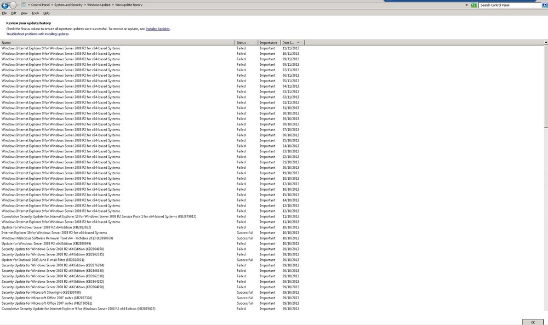The image size is (548, 325).
Task: Click the Successful status of the Silverlight update
Action: (244, 293)
